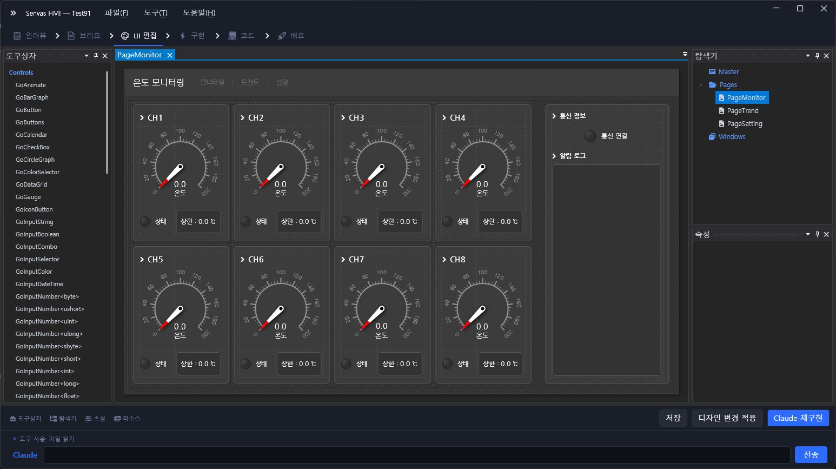Open the 파일(F) menu

(116, 13)
